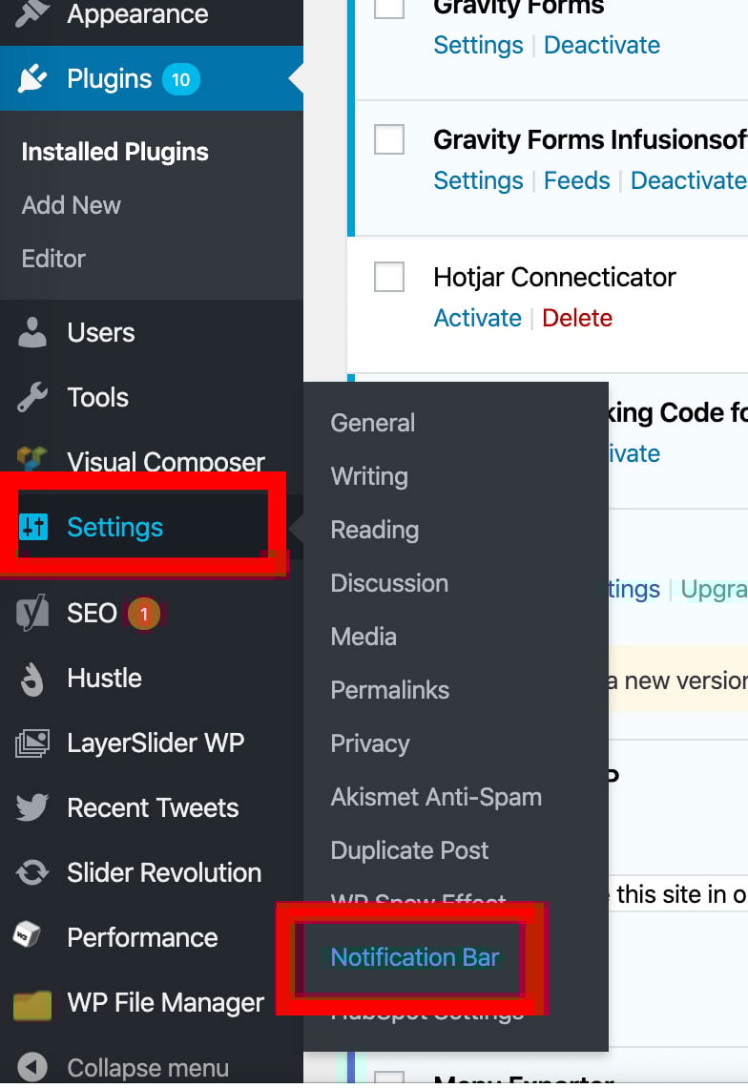Deactivate the Gravity Forms plugin
Viewport: 748px width, 1088px height.
pos(602,44)
